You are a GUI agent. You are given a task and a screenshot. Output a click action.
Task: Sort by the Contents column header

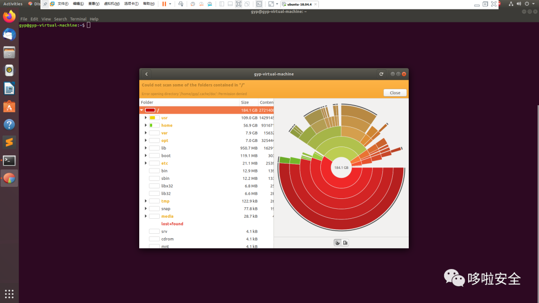point(266,102)
